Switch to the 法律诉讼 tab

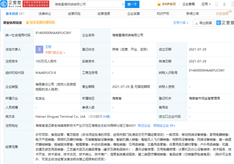point(44,14)
